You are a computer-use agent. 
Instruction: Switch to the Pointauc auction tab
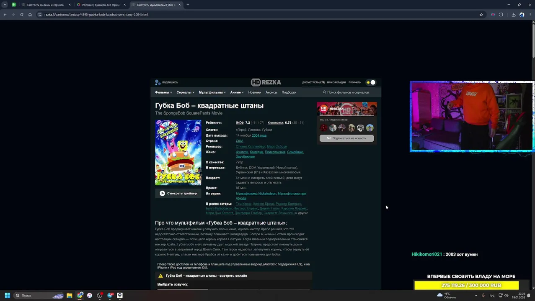coord(101,5)
